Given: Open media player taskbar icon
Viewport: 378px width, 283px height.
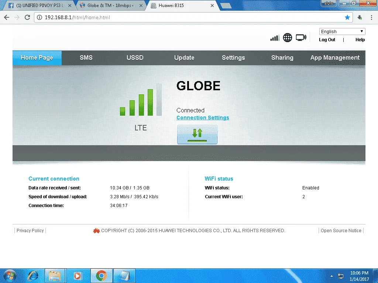Looking at the screenshot, I should pyautogui.click(x=78, y=276).
